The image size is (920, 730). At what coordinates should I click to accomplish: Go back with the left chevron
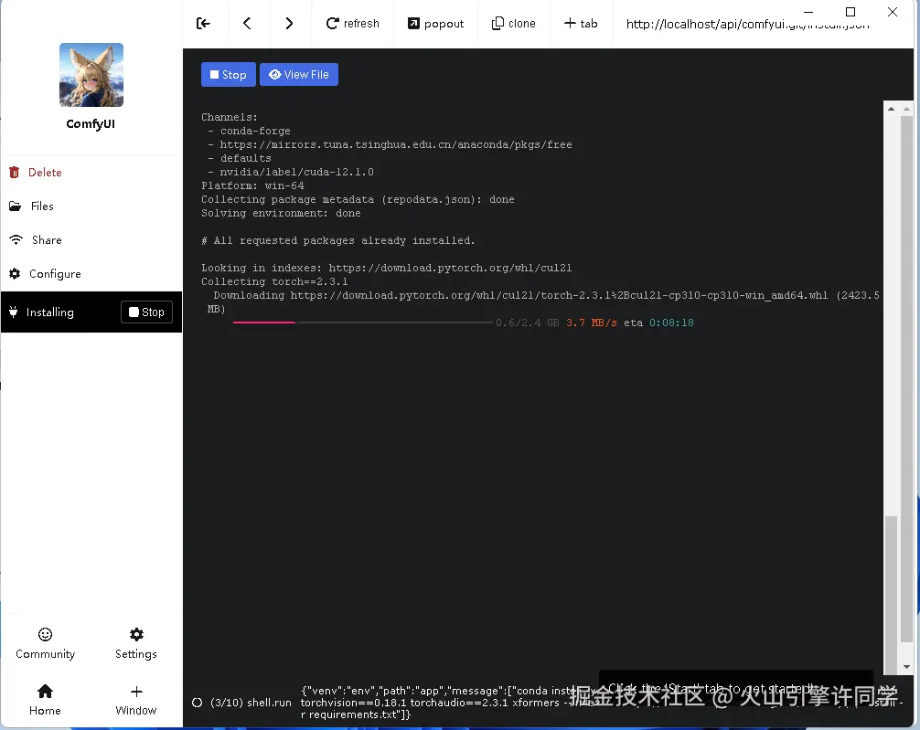click(x=247, y=24)
